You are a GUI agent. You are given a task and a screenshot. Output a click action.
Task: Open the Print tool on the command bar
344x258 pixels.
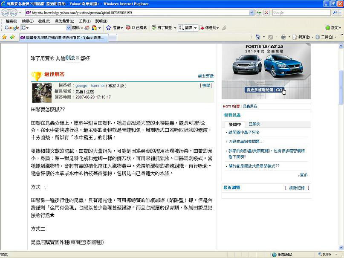(x=285, y=37)
